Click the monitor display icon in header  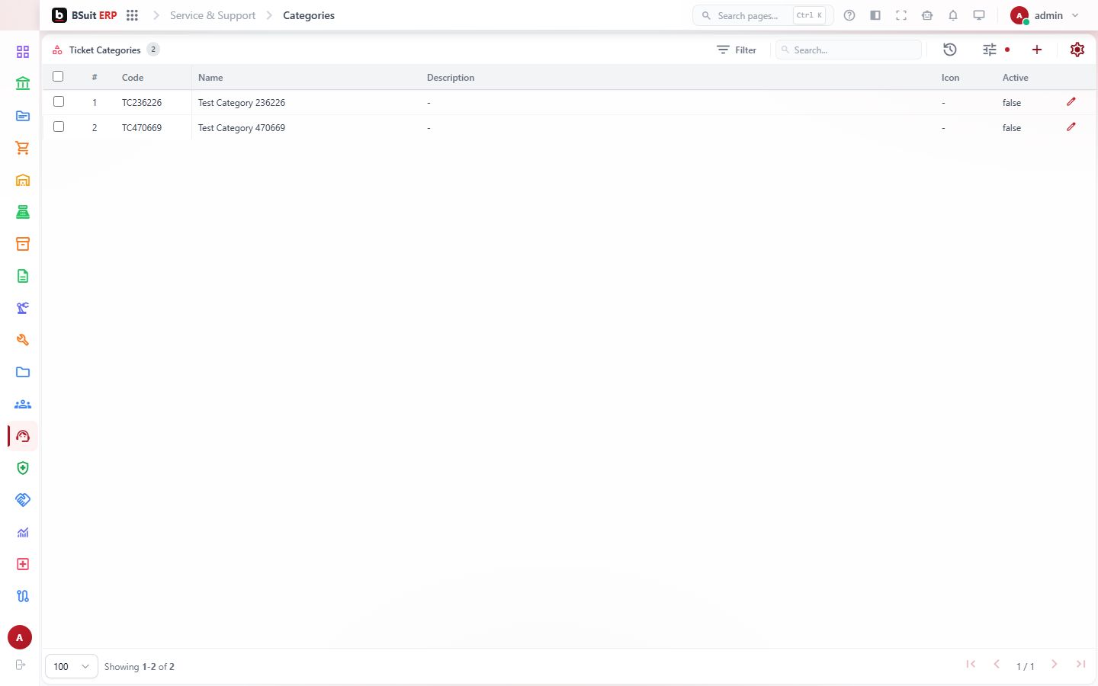click(x=979, y=15)
